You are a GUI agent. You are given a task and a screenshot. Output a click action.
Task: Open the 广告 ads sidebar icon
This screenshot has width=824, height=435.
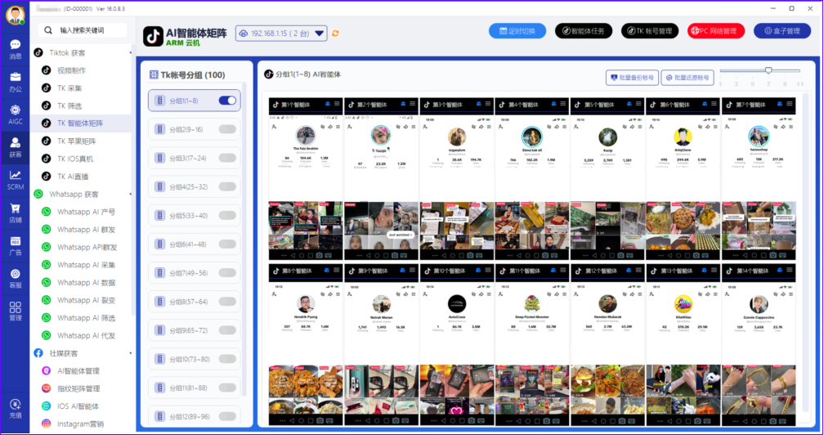[16, 245]
